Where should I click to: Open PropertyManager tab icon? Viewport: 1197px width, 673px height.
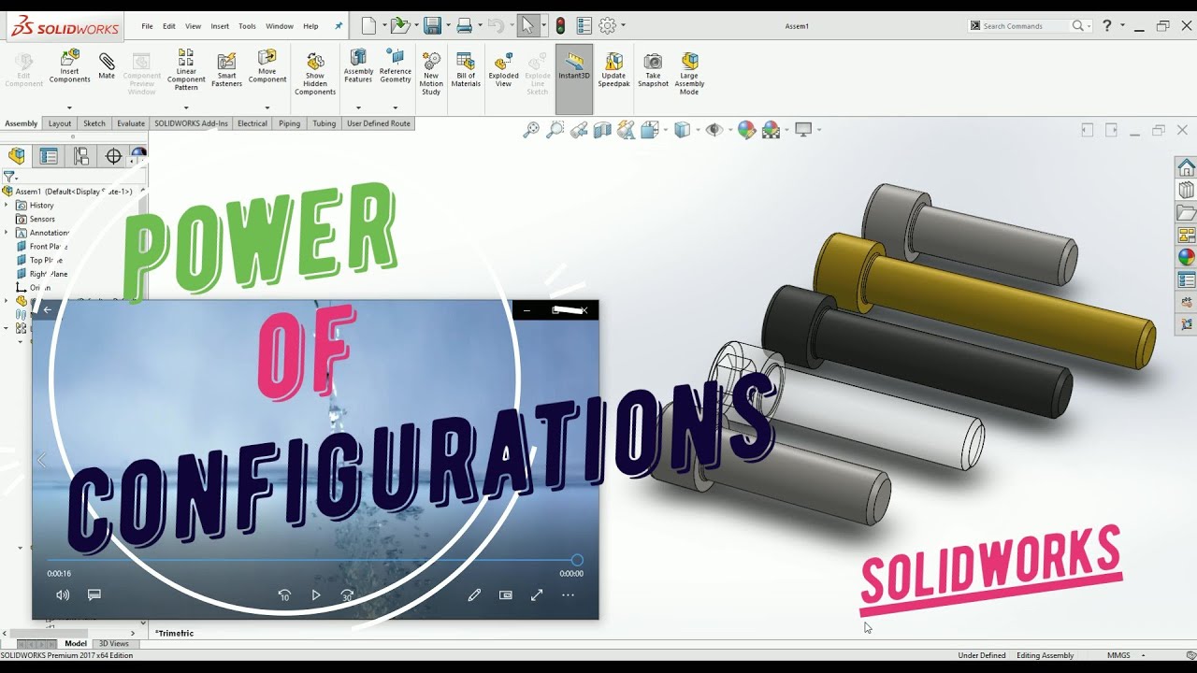pyautogui.click(x=49, y=156)
